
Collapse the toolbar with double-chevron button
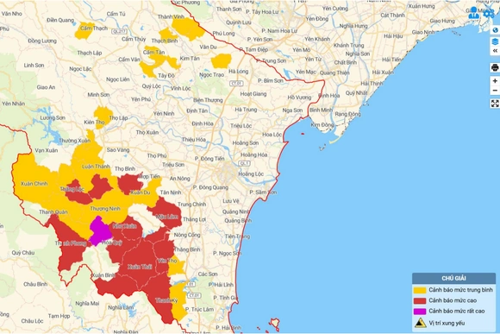click(x=495, y=51)
